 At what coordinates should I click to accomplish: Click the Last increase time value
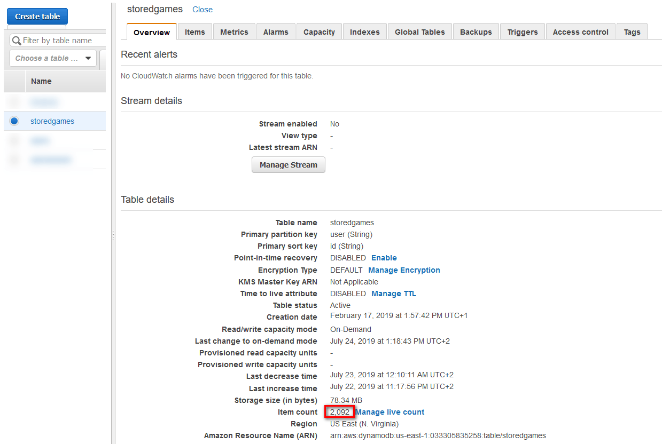(x=392, y=386)
